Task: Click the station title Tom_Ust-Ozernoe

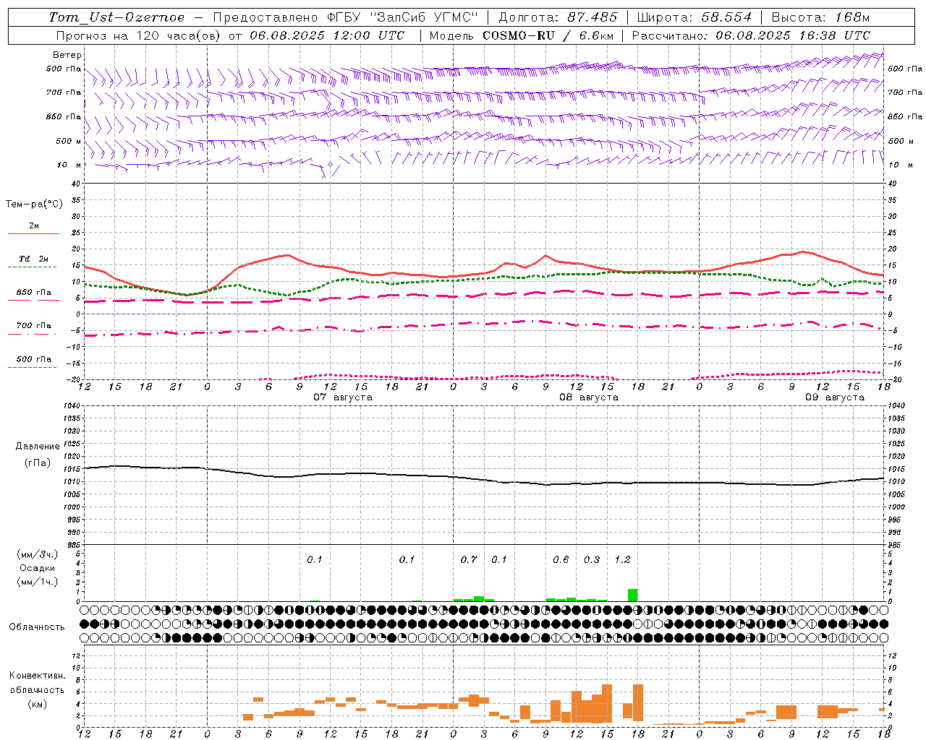Action: [x=116, y=17]
